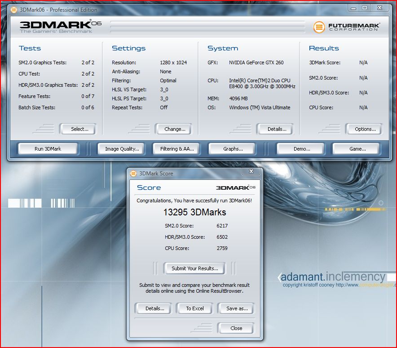Click the Anti-Aliasing value None
This screenshot has width=397, height=348.
pyautogui.click(x=166, y=72)
